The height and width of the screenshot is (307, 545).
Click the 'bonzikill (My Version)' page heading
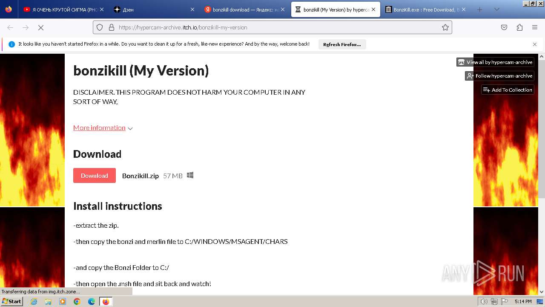pos(141,71)
